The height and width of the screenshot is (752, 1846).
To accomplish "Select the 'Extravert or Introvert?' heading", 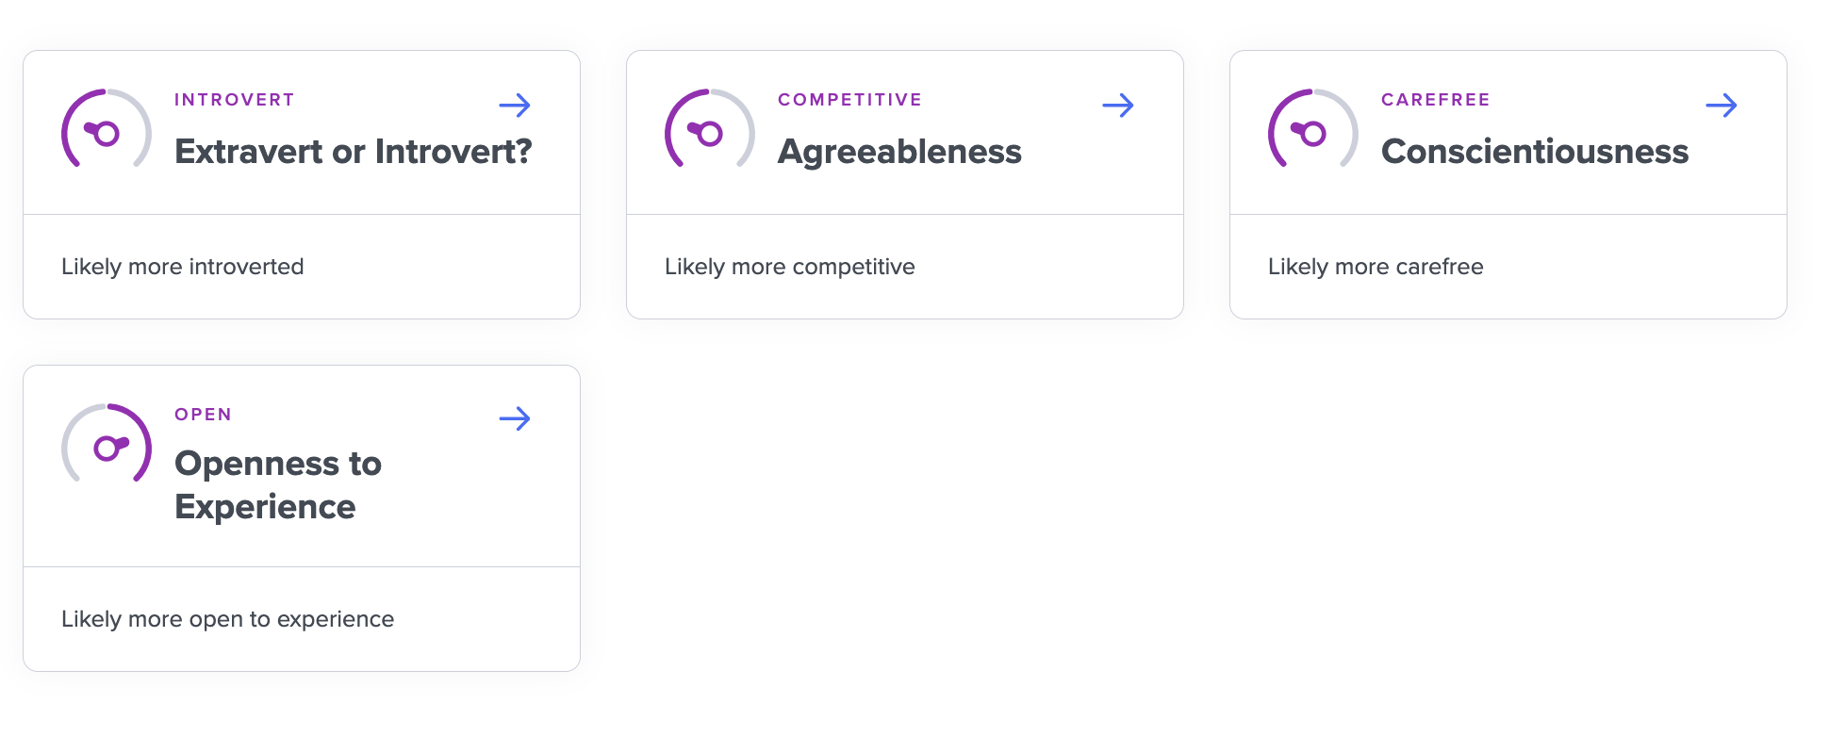I will (x=354, y=152).
